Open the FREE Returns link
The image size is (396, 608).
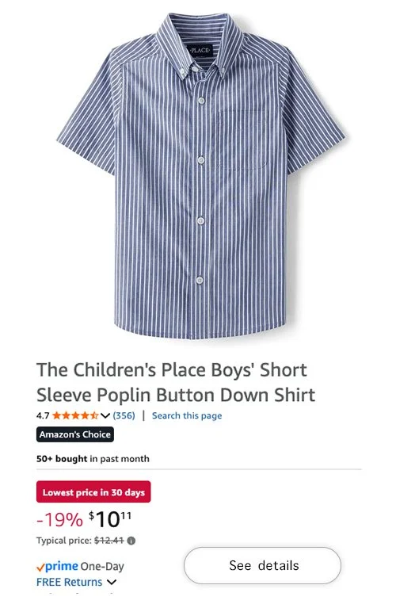tap(70, 582)
